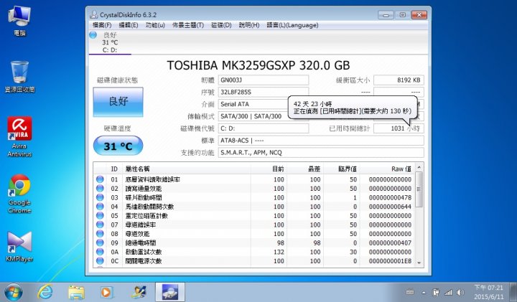
Task: Show hidden tray icons arrow
Action: pos(424,293)
